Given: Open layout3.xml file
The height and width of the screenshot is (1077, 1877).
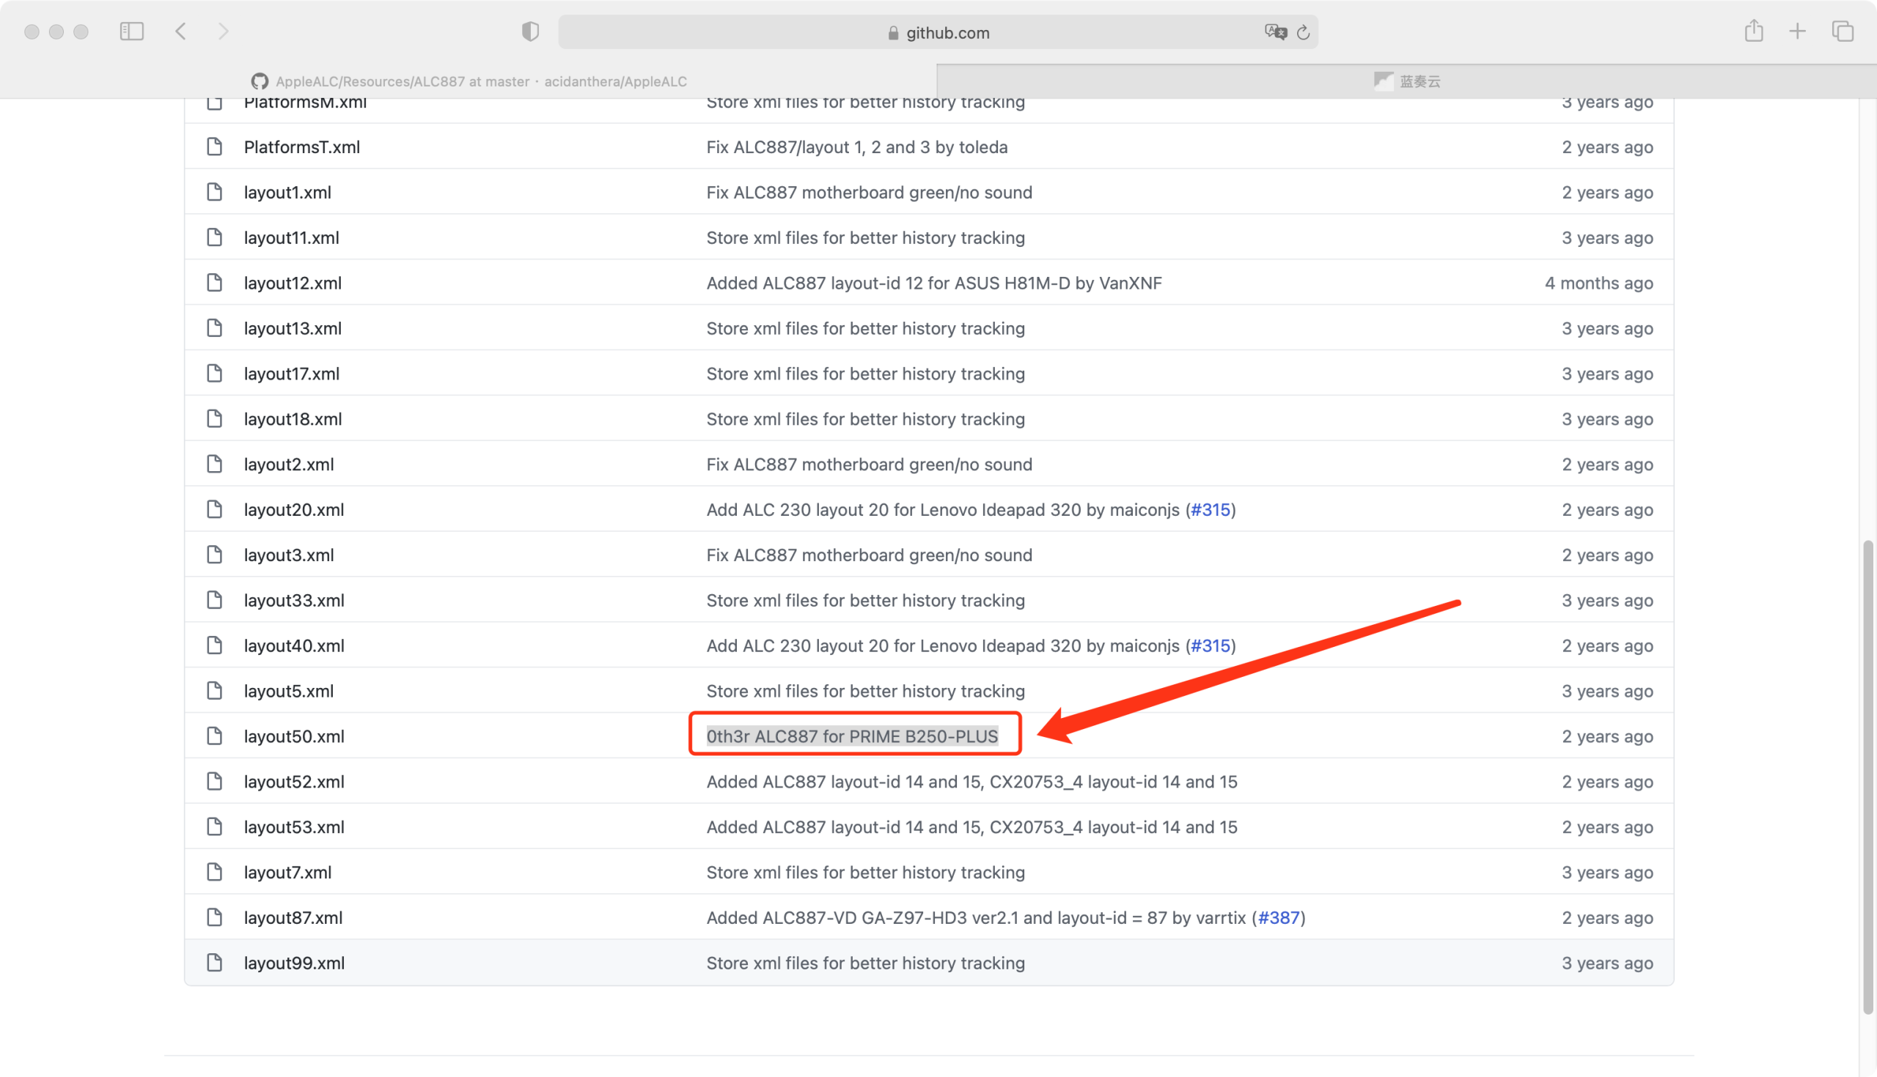Looking at the screenshot, I should (x=290, y=555).
